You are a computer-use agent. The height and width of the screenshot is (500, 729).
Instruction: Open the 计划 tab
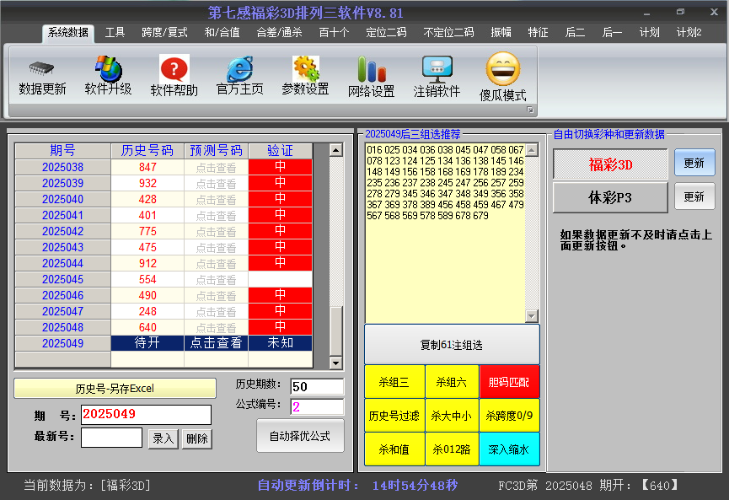649,33
